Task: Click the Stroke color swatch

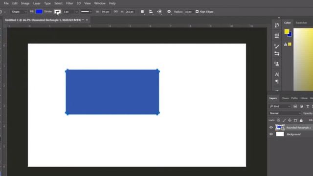Action: pos(58,12)
